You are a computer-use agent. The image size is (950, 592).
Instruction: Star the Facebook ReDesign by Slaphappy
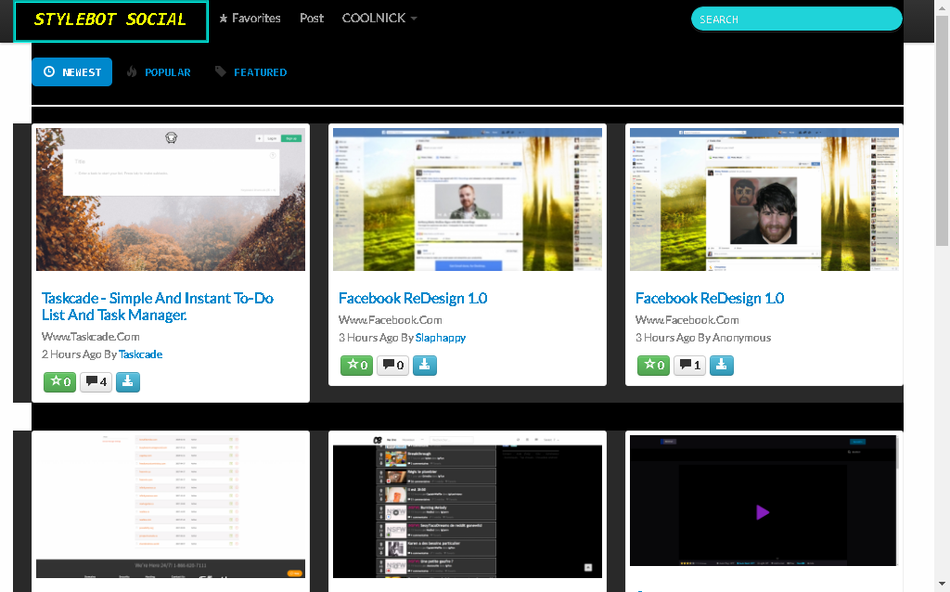tap(357, 365)
